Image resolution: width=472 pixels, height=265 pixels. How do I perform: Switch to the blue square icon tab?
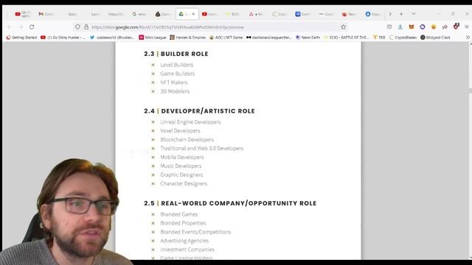pos(302,14)
